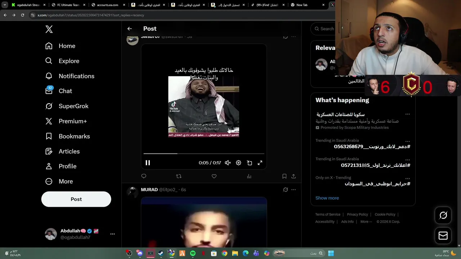Bookmark the Swsbr07 video post

pos(284,176)
